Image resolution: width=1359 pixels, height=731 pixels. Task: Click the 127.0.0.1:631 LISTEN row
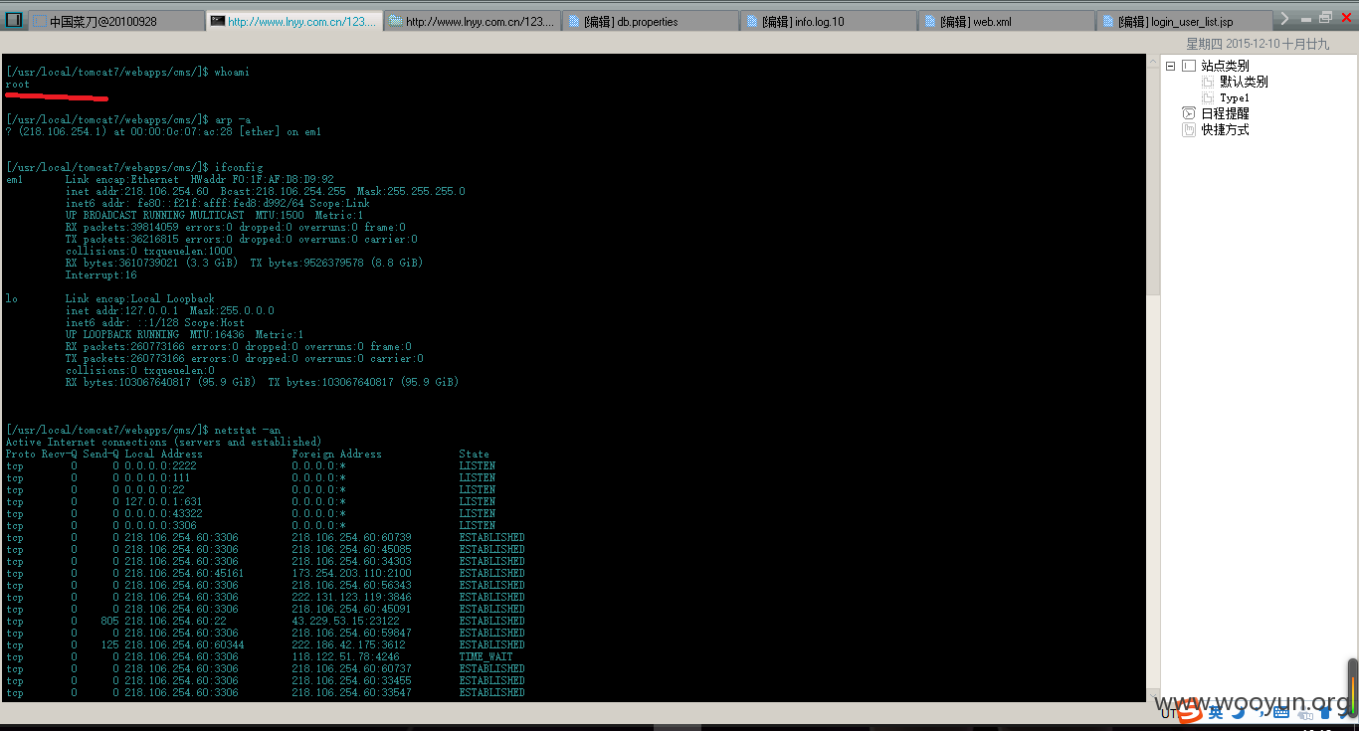pyautogui.click(x=251, y=501)
